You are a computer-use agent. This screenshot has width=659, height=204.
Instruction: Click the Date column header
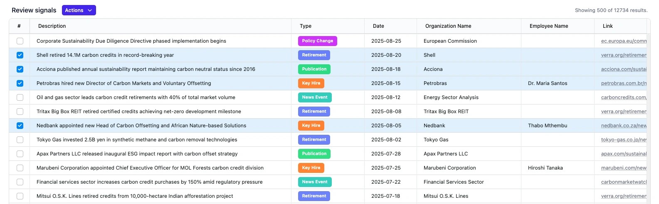pos(378,26)
